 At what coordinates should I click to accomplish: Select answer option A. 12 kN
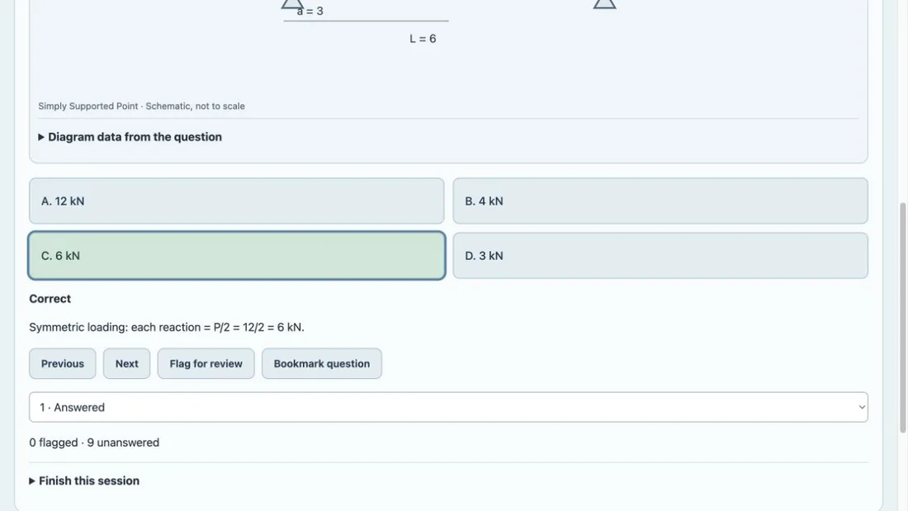(x=236, y=201)
